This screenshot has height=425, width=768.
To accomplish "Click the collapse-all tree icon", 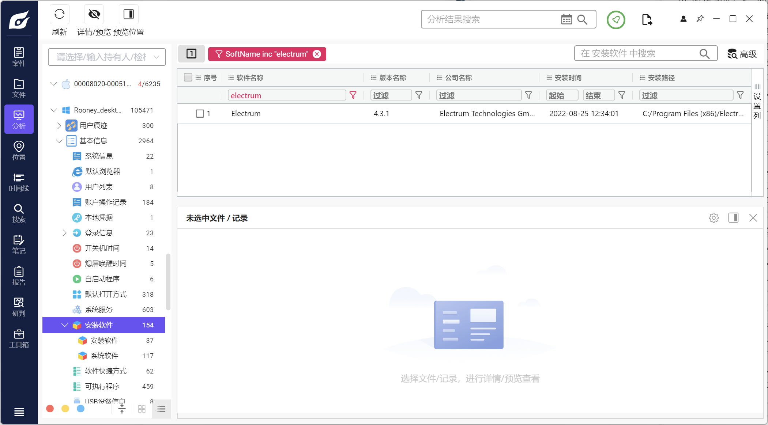I will pos(122,409).
